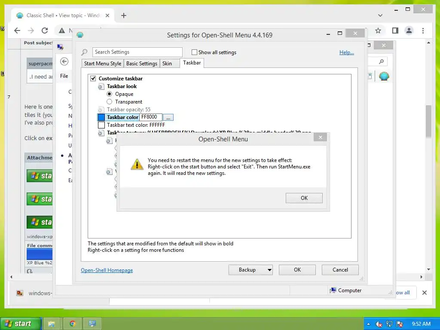Viewport: 440px width, 330px height.
Task: Click the search magnifier in background window
Action: [x=381, y=61]
